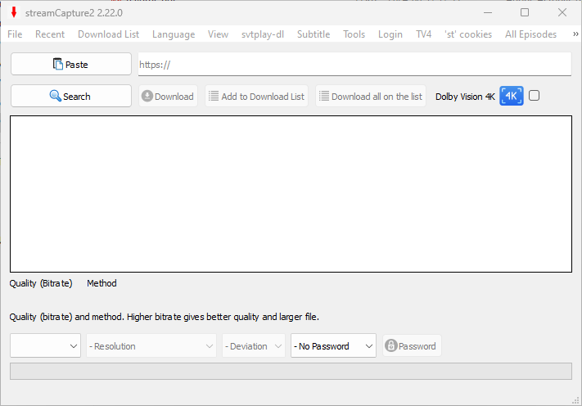Viewport: 582px width, 406px height.
Task: Open the No Password dropdown
Action: click(x=333, y=345)
